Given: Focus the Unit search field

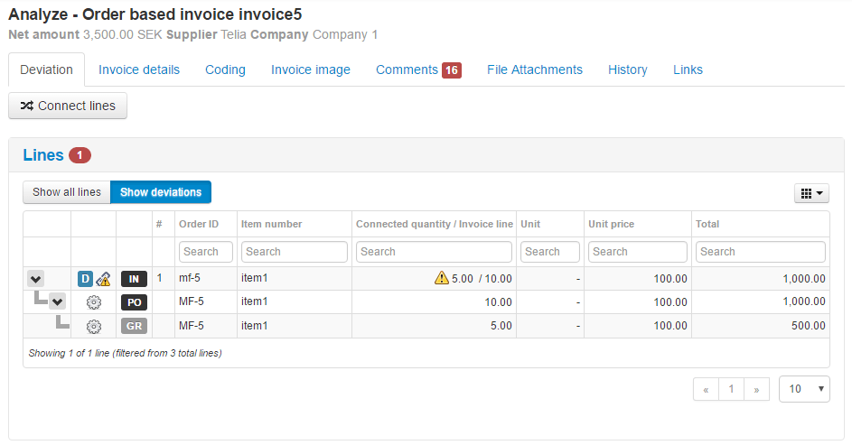Looking at the screenshot, I should click(550, 252).
